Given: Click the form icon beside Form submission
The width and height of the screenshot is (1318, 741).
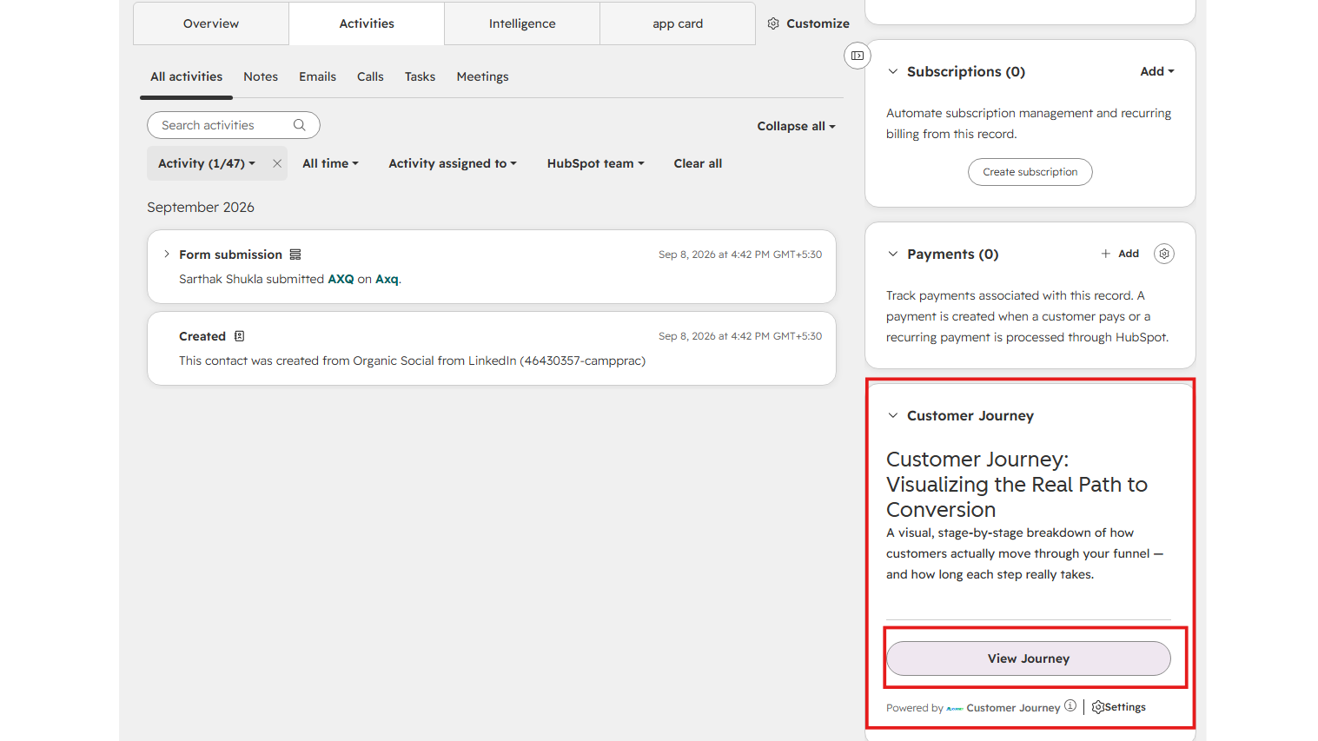Looking at the screenshot, I should pyautogui.click(x=295, y=255).
